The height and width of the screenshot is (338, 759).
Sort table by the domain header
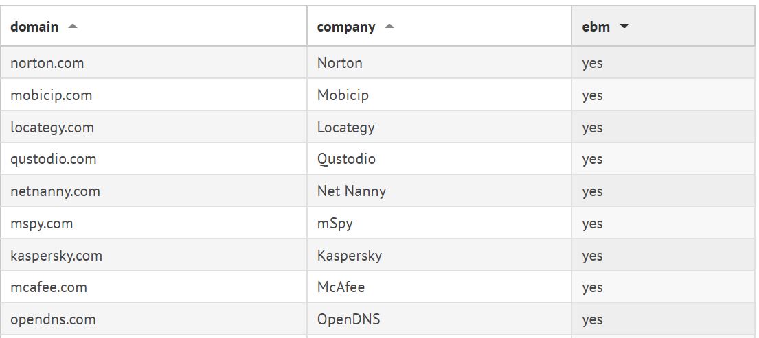[34, 27]
